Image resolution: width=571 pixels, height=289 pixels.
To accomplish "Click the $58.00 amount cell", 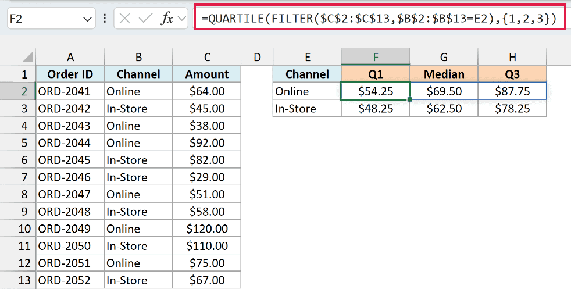I will tap(207, 212).
